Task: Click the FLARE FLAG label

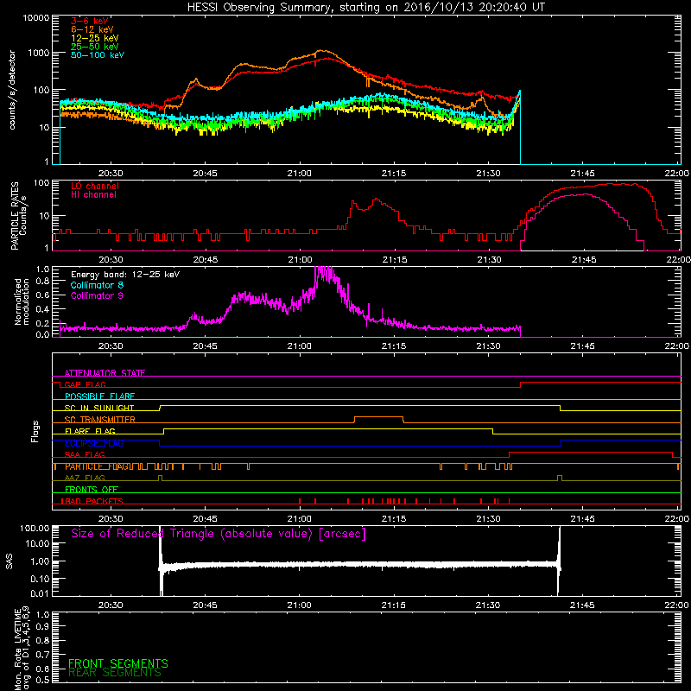Action: click(90, 431)
